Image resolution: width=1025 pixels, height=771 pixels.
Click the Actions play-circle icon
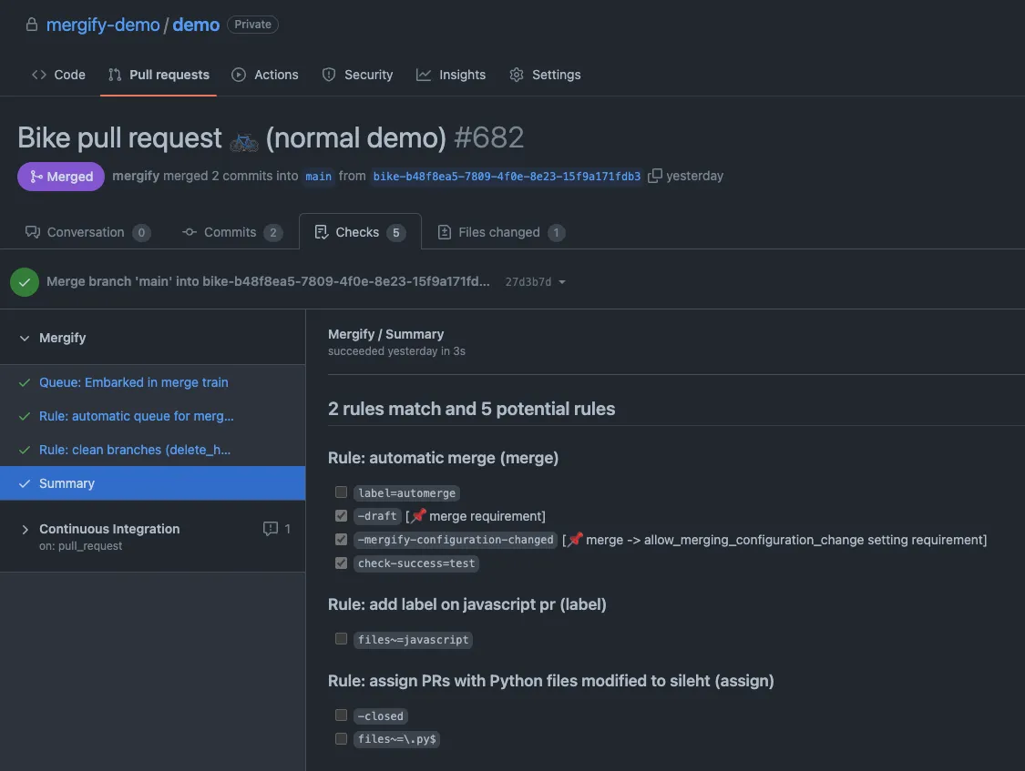click(239, 74)
